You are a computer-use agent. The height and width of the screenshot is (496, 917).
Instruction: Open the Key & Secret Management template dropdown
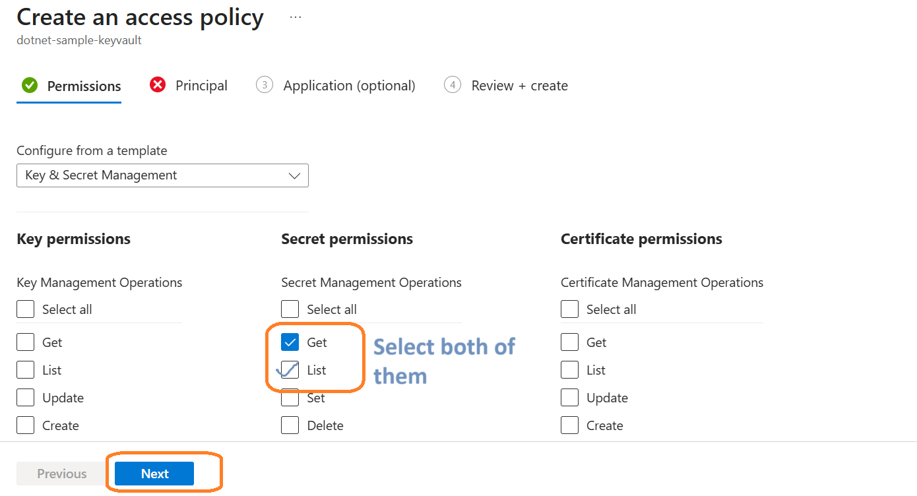point(162,175)
